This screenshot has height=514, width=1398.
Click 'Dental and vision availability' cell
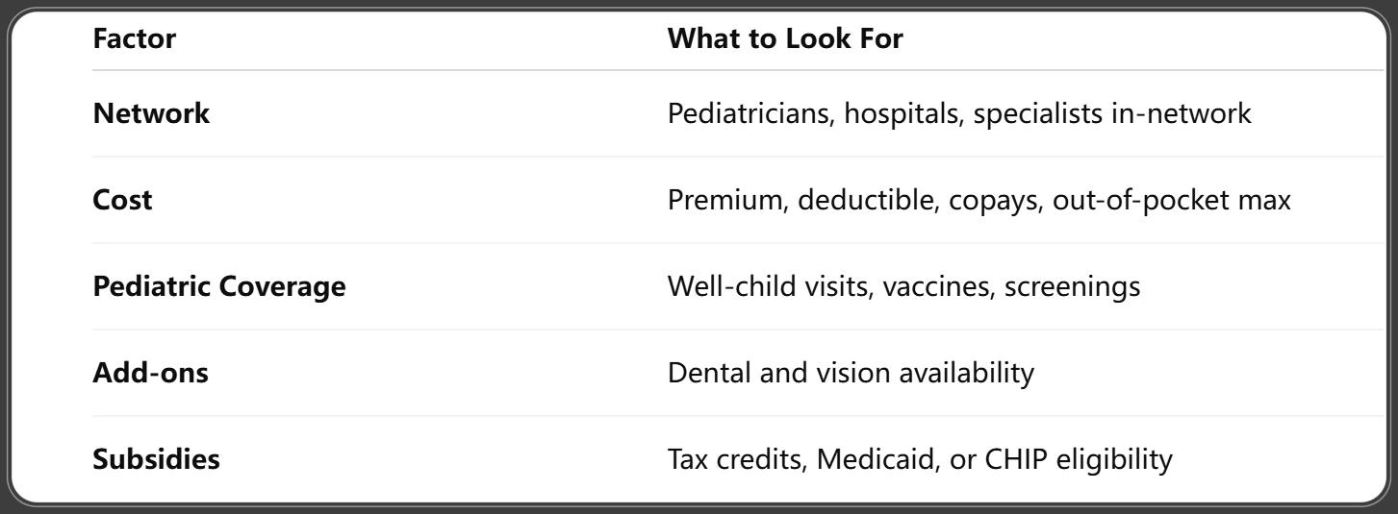click(851, 373)
